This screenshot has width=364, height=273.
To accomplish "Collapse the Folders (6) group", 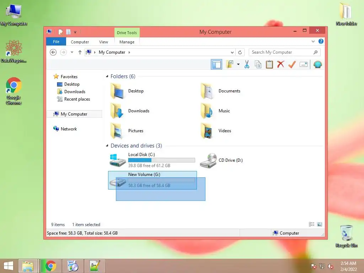I will pos(107,76).
